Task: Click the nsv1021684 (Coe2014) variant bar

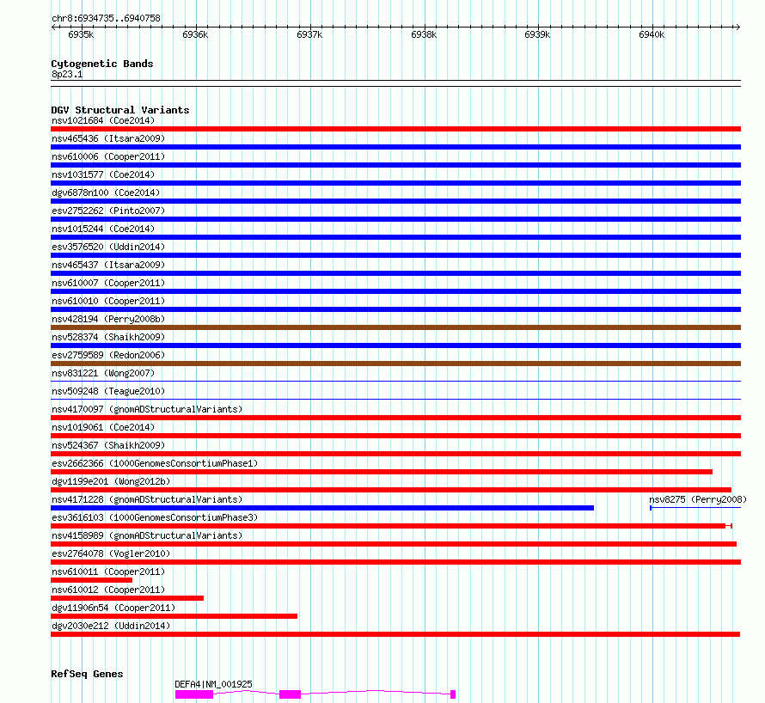Action: (x=395, y=129)
